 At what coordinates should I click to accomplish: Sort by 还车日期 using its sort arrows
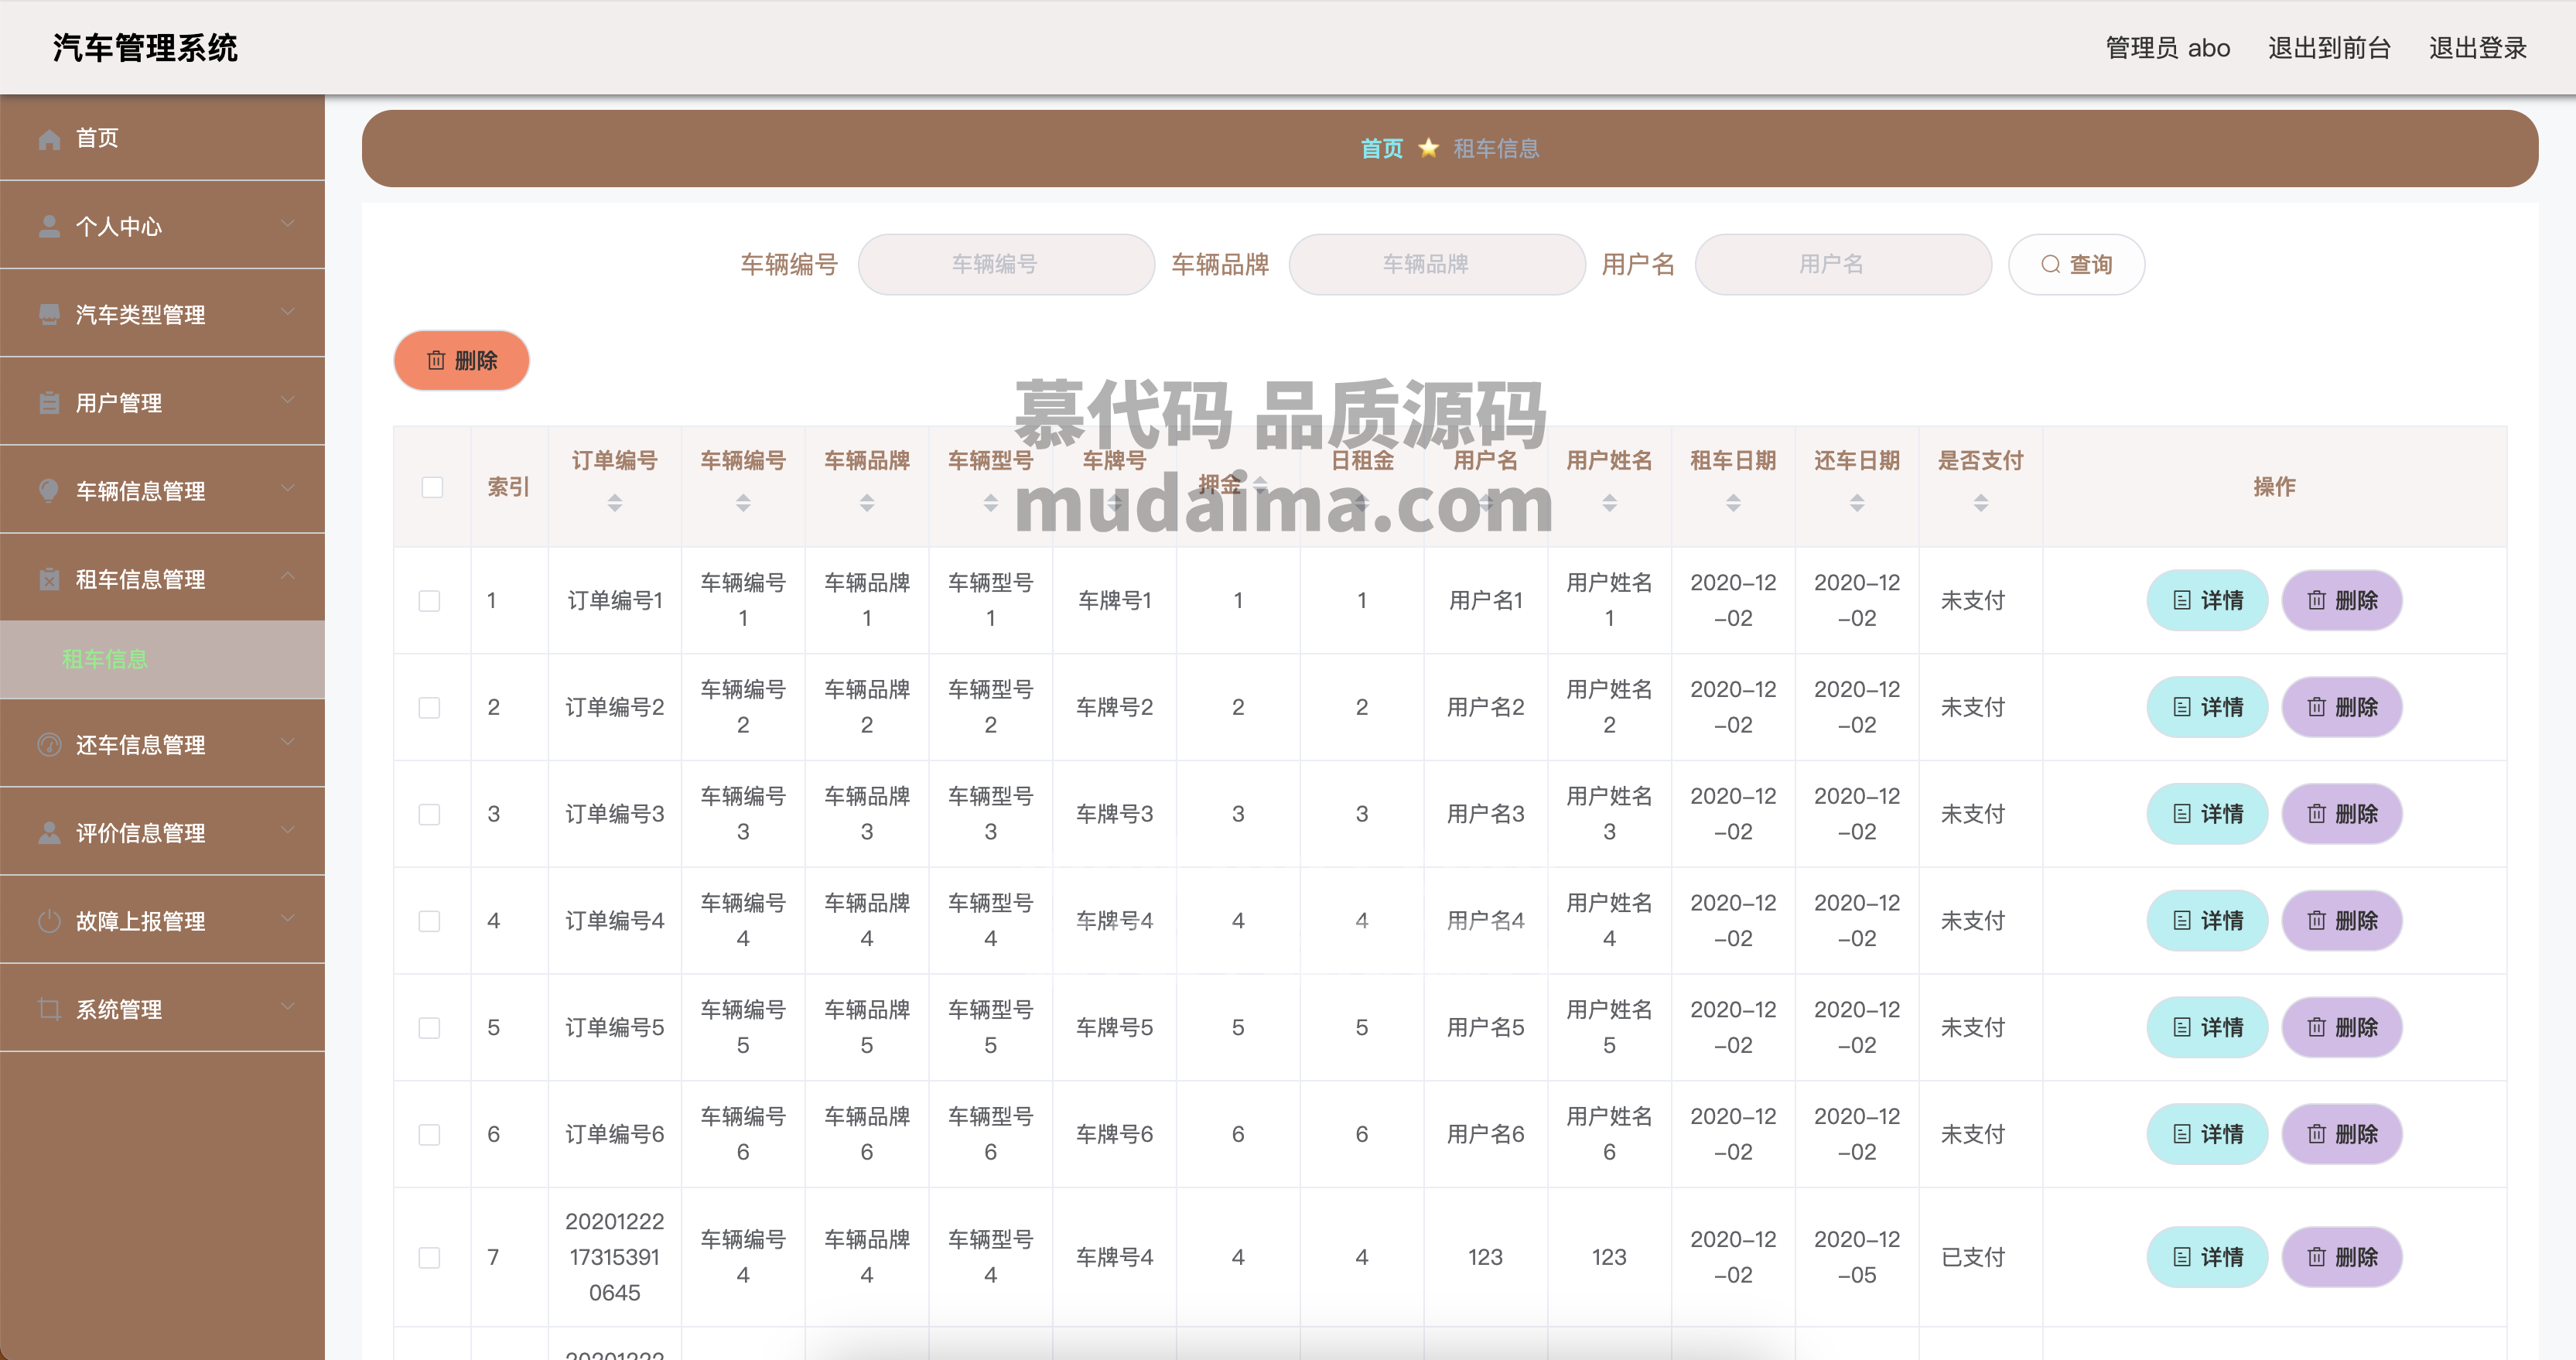tap(1857, 503)
